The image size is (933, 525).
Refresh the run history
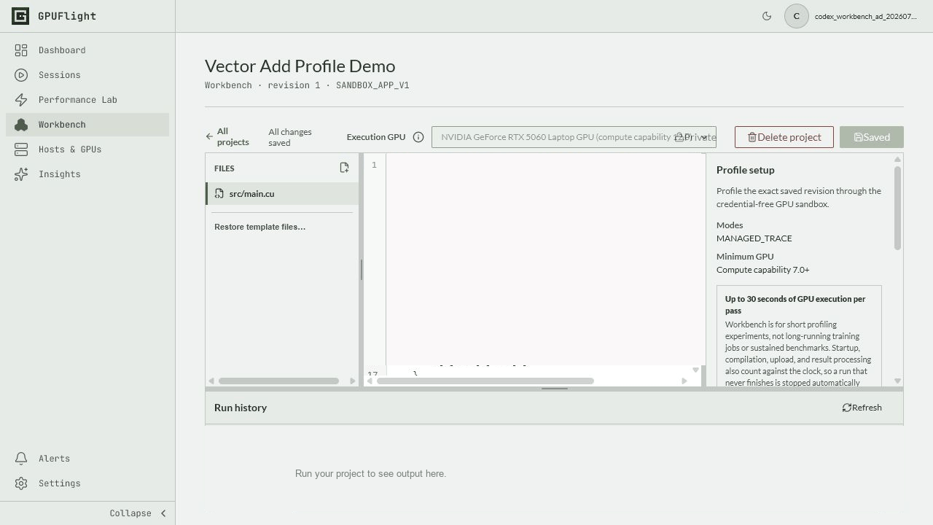tap(862, 408)
